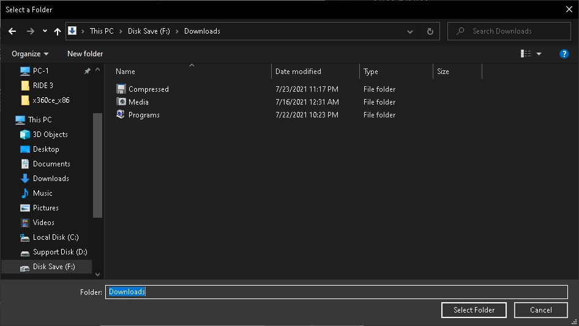
Task: Click navigation pane scroll down arrow
Action: coord(97,274)
